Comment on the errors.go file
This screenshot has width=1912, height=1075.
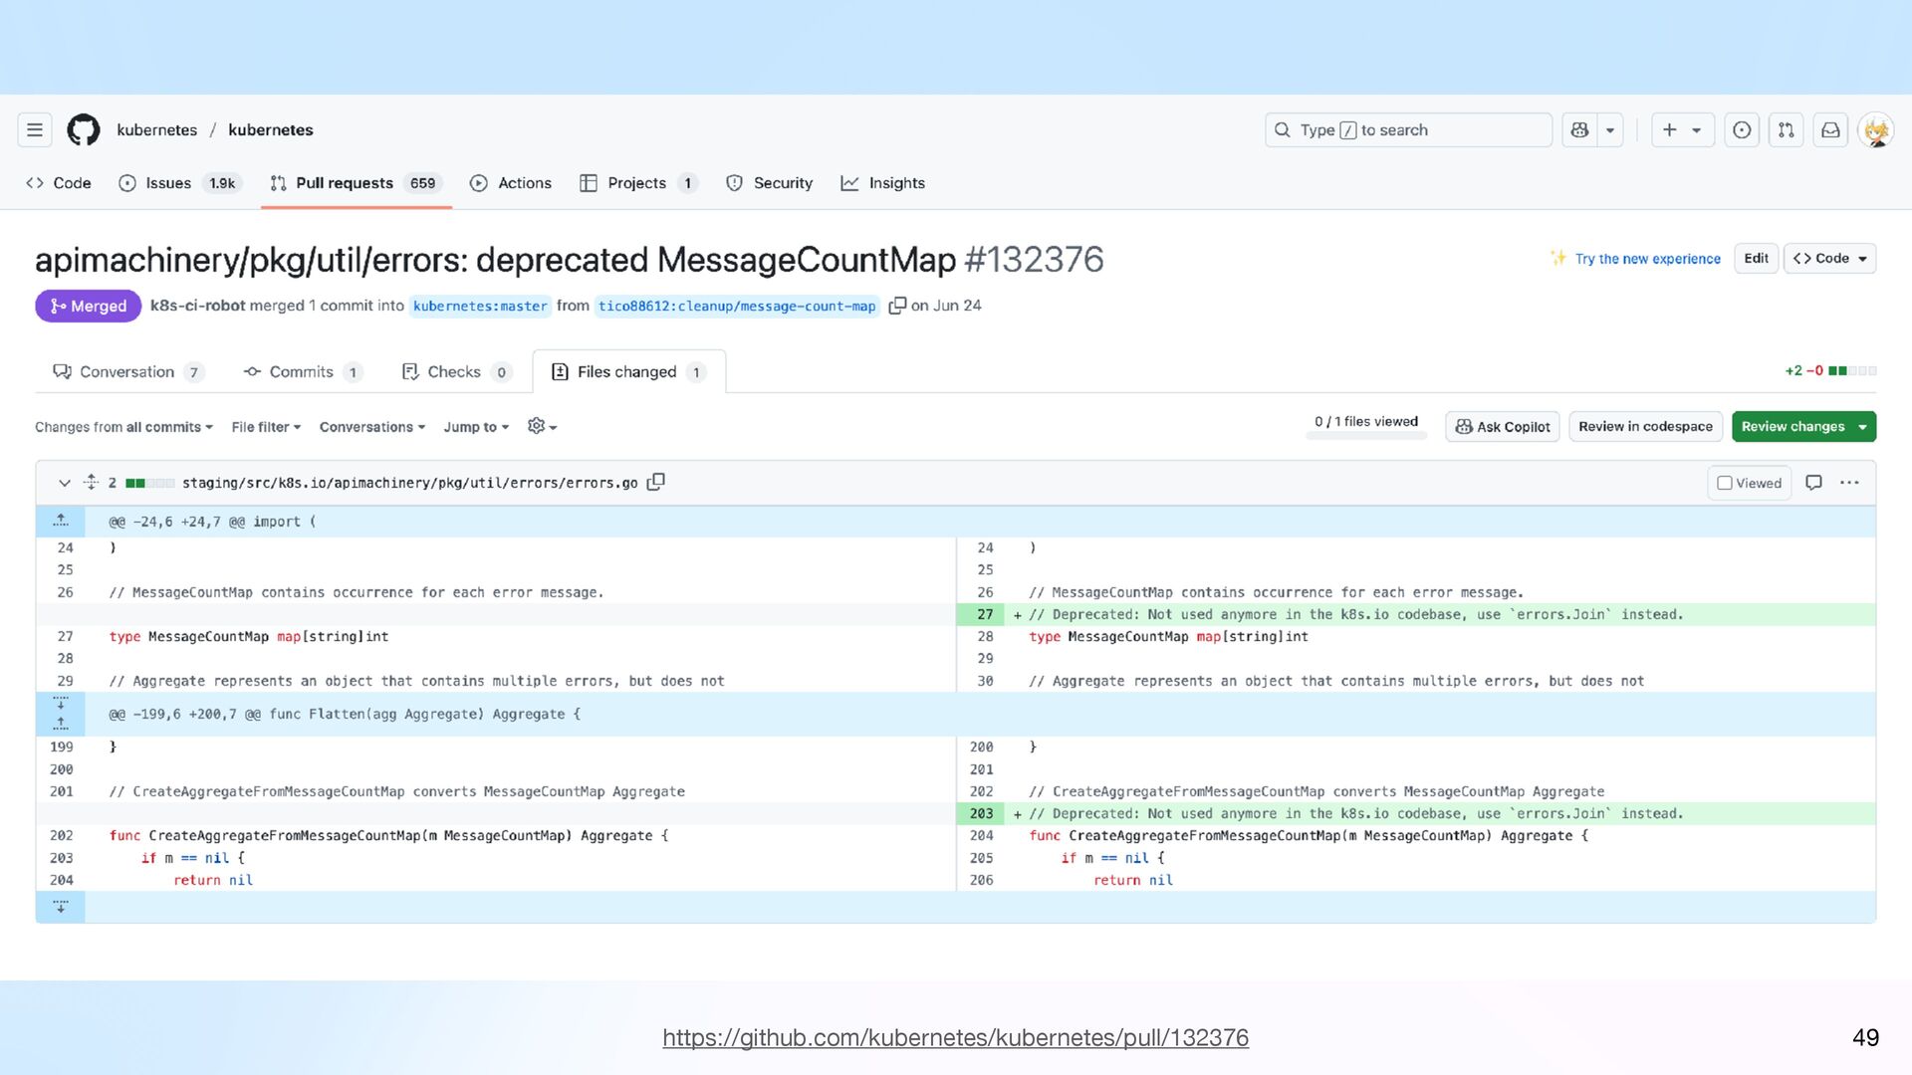tap(1813, 483)
